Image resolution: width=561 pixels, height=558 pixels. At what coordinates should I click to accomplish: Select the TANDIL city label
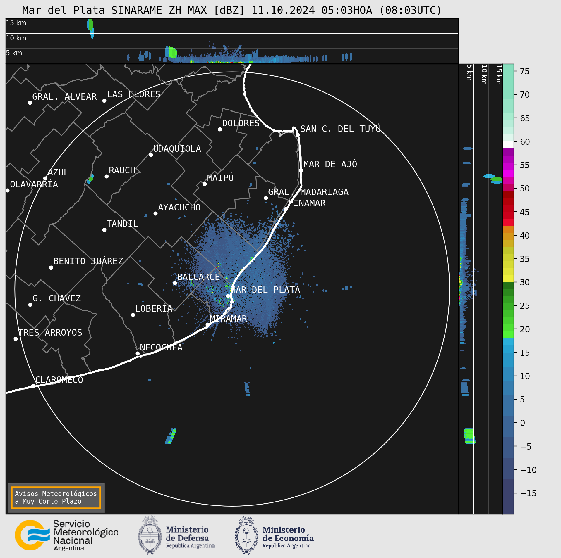pyautogui.click(x=122, y=224)
